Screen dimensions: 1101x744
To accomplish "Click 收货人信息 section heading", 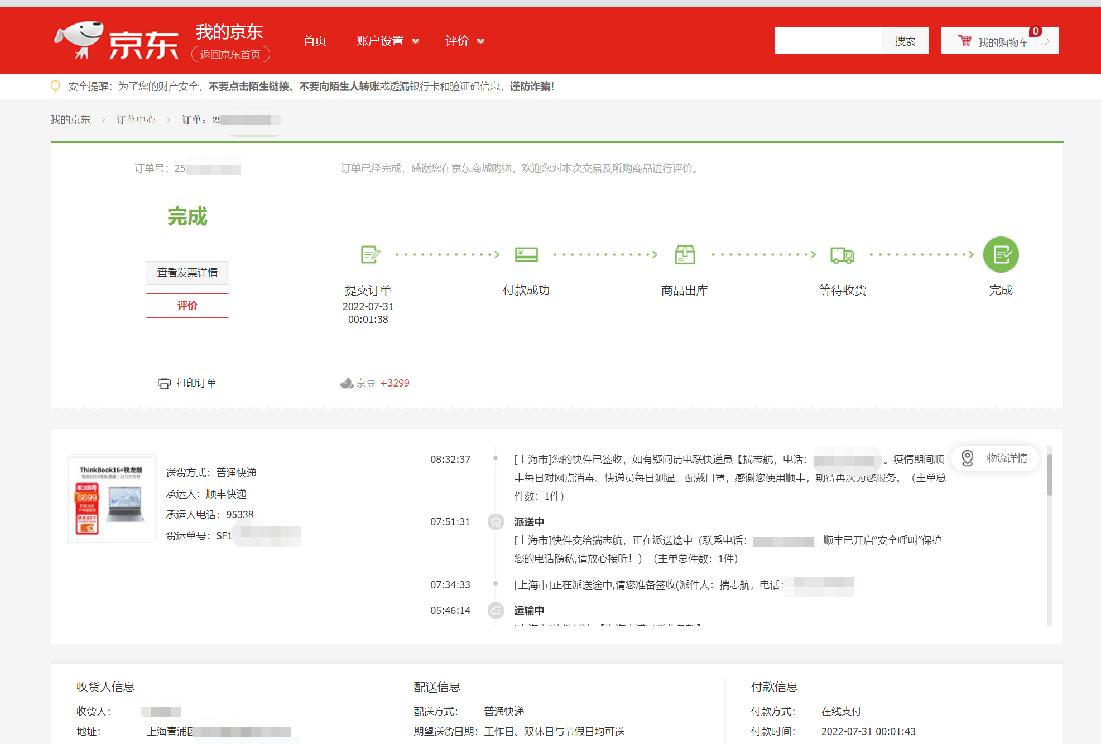I will pos(105,687).
